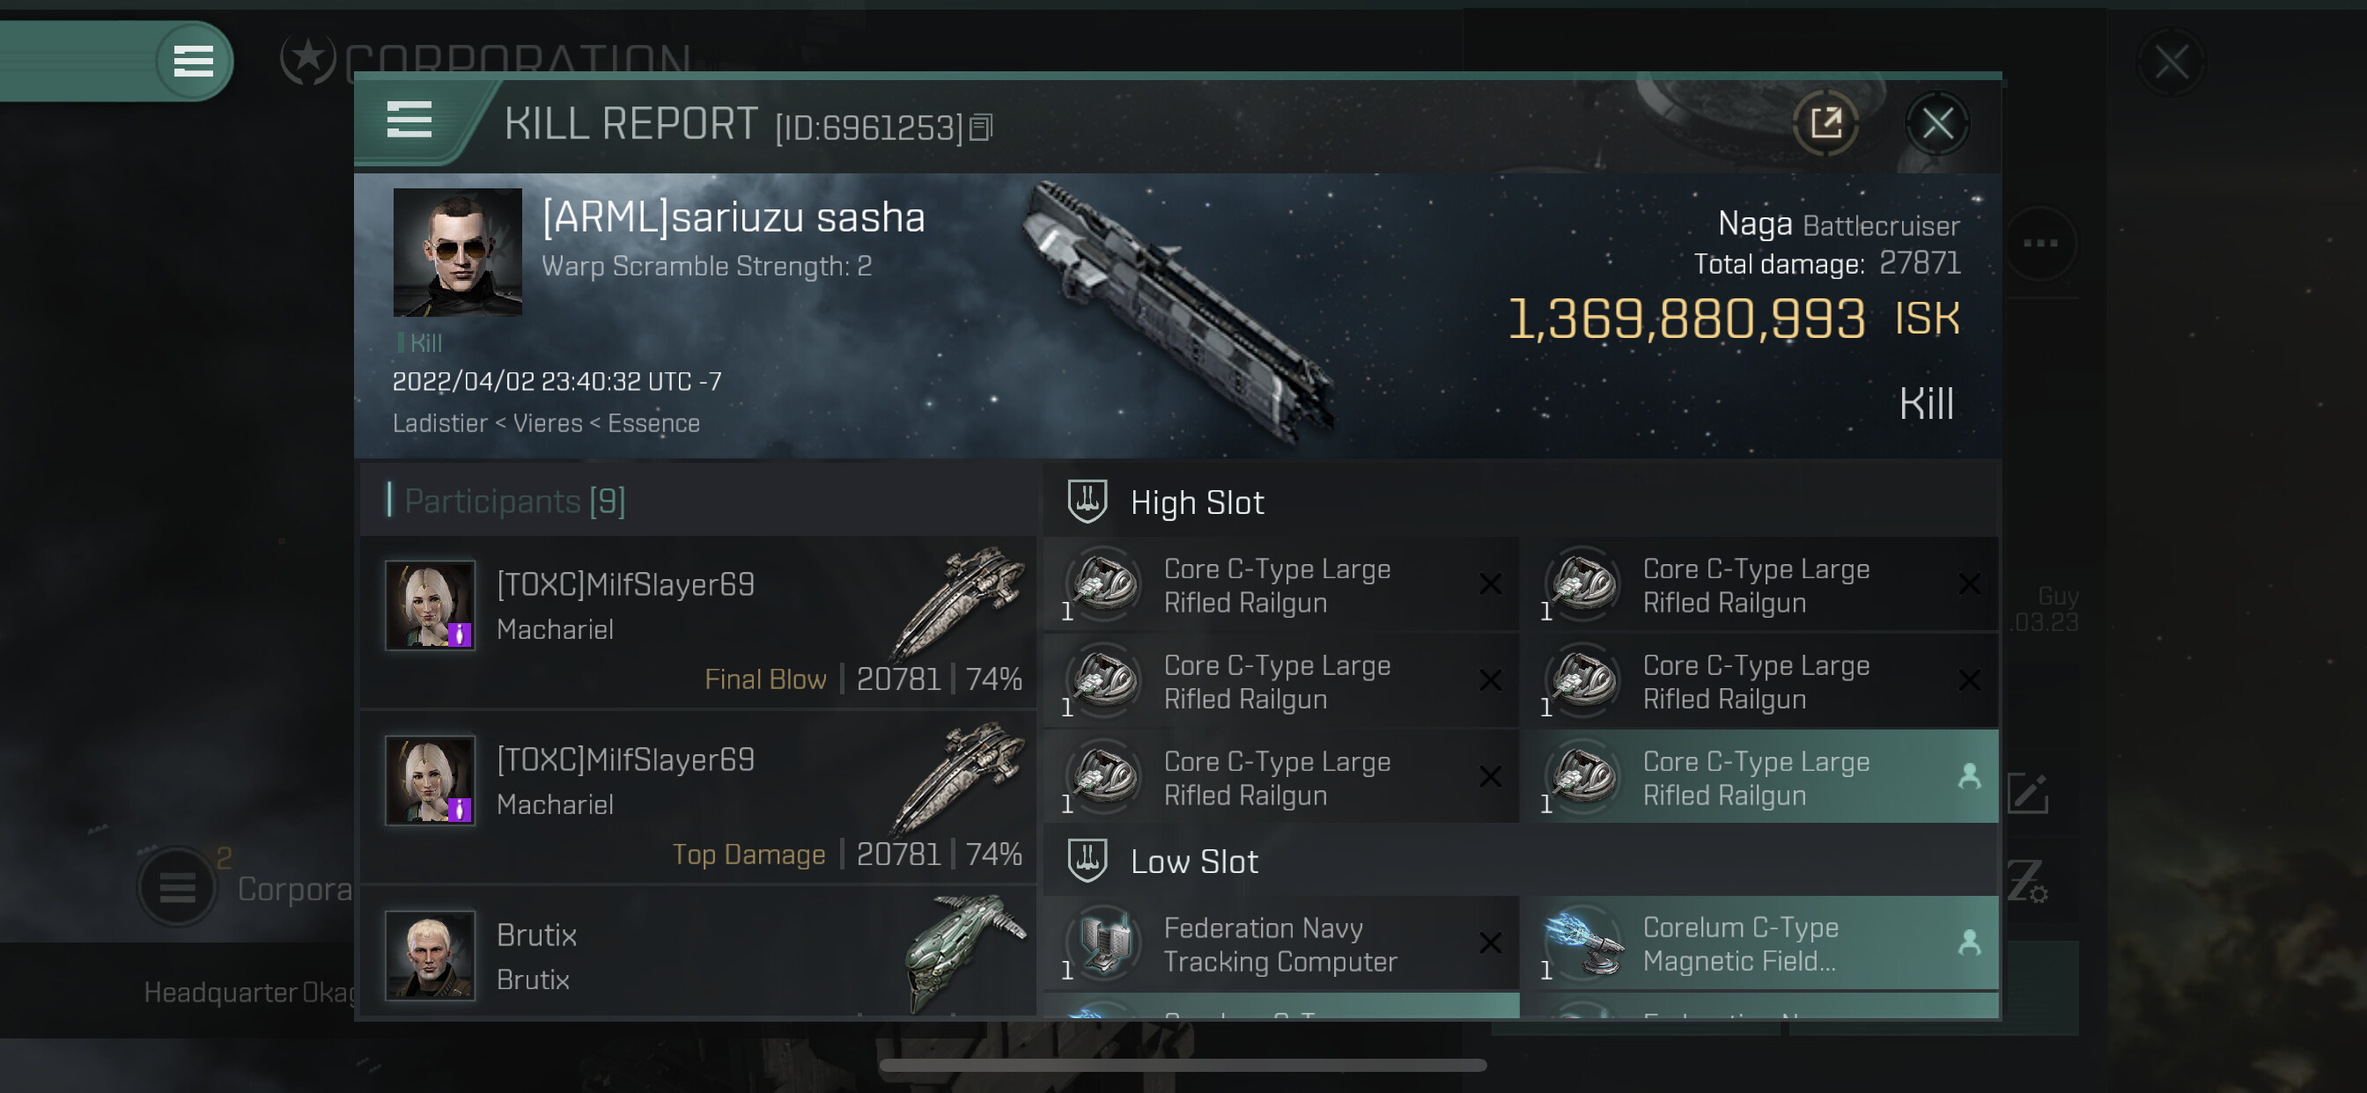Open the Corporation round menu button
This screenshot has height=1093, width=2367.
(x=177, y=886)
